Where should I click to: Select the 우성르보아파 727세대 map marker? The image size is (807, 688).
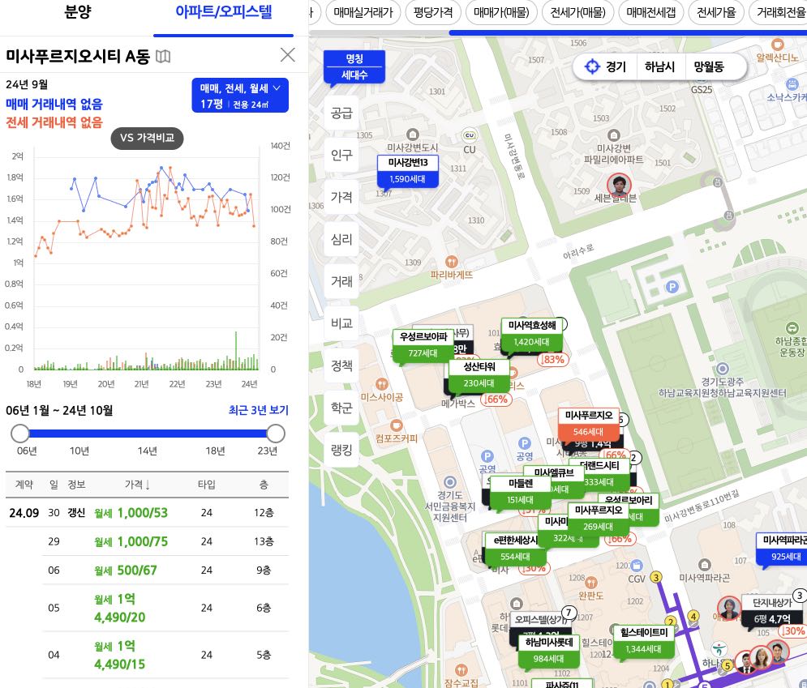point(423,345)
